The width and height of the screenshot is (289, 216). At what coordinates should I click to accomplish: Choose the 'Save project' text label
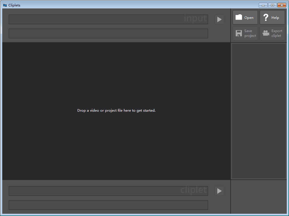[x=250, y=33]
